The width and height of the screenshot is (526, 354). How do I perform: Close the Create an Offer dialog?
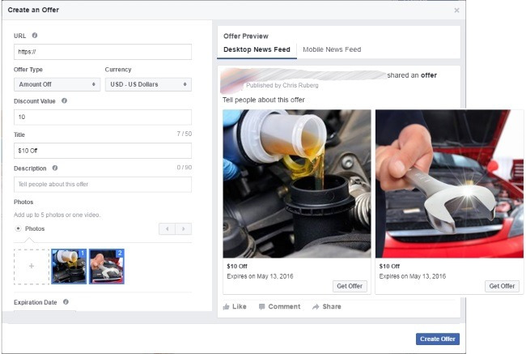click(456, 10)
